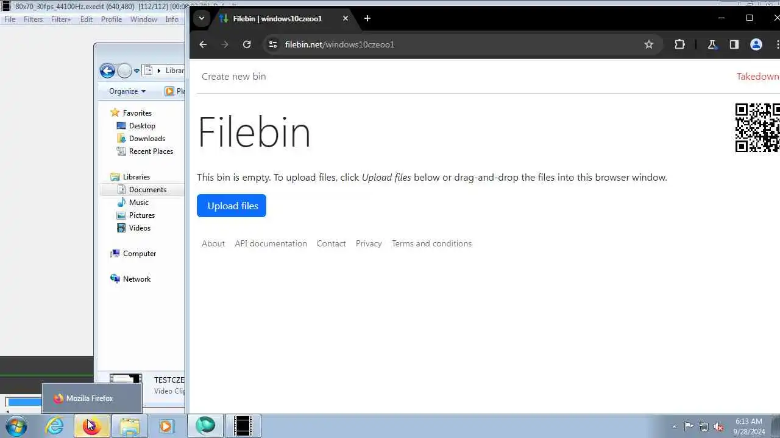Close the Filebin tab
Screen dimensions: 780x438
[346, 18]
